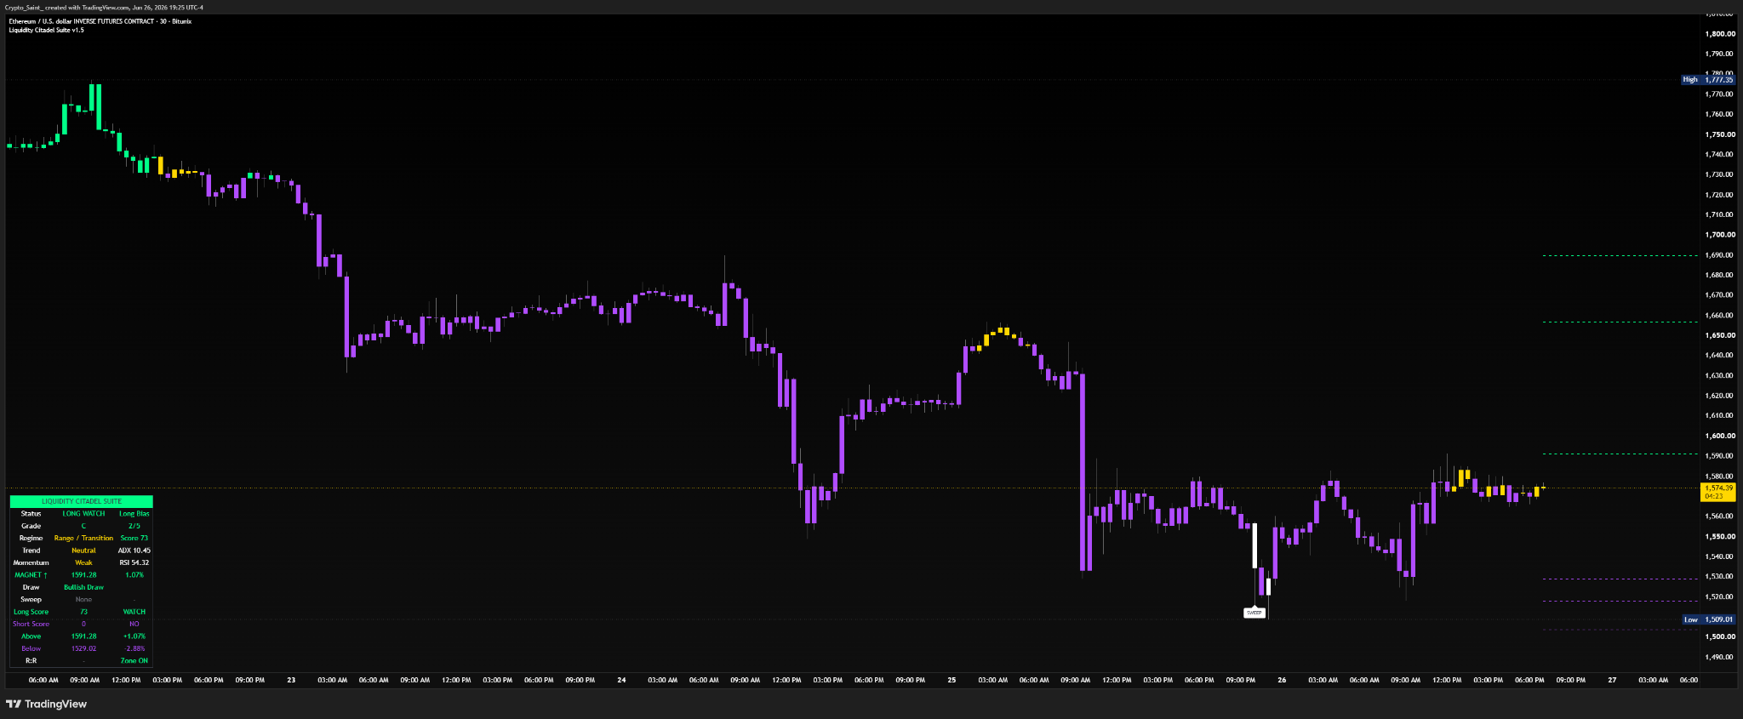Select the date label 26 on time axis
The width and height of the screenshot is (1743, 719).
1282,680
